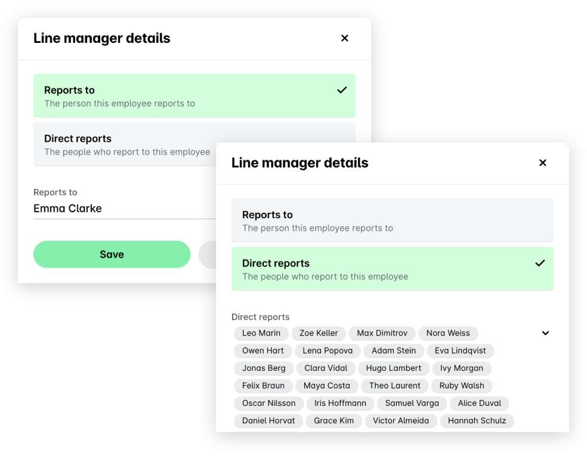Click the Zoe Keller chip
This screenshot has width=587, height=456.
tap(319, 333)
